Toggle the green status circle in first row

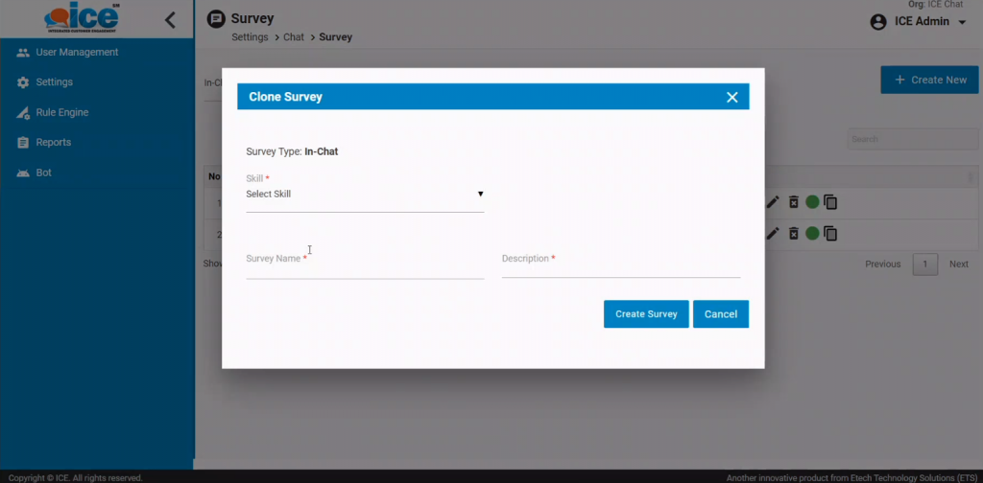[x=812, y=202]
